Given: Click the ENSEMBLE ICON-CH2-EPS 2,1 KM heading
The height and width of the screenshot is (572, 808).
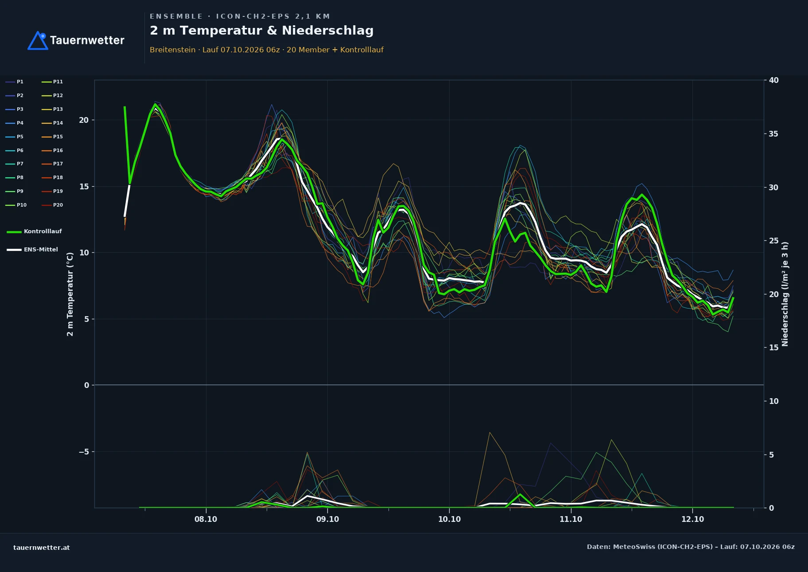Looking at the screenshot, I should coord(240,16).
